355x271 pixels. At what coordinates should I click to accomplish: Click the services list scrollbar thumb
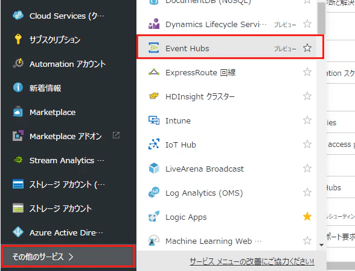tap(321, 18)
